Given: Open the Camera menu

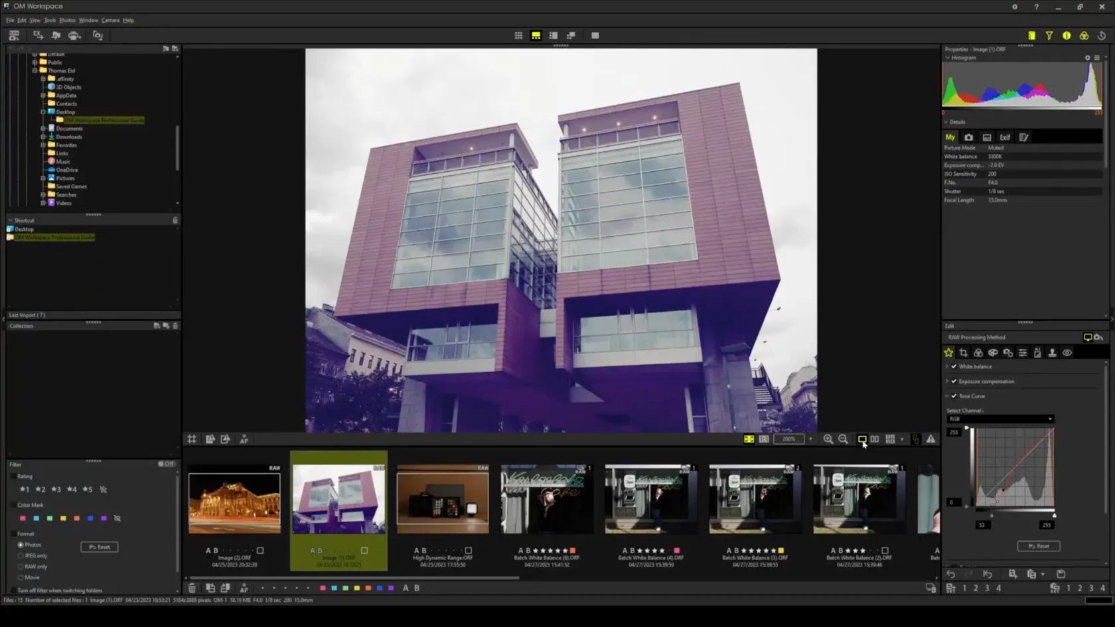Looking at the screenshot, I should (110, 21).
